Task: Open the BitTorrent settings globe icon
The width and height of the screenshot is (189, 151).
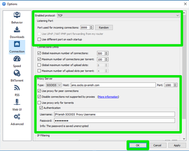Action: pos(17,73)
